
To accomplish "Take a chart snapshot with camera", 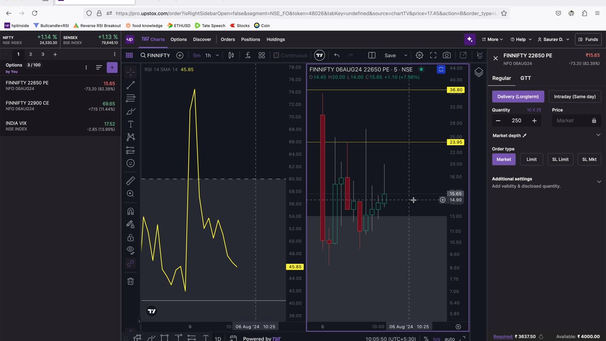I will coord(447,55).
